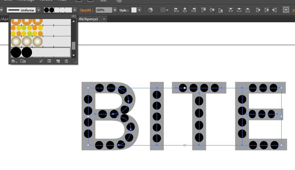Click the New Brush icon
Image resolution: width=295 pixels, height=170 pixels.
point(58,61)
